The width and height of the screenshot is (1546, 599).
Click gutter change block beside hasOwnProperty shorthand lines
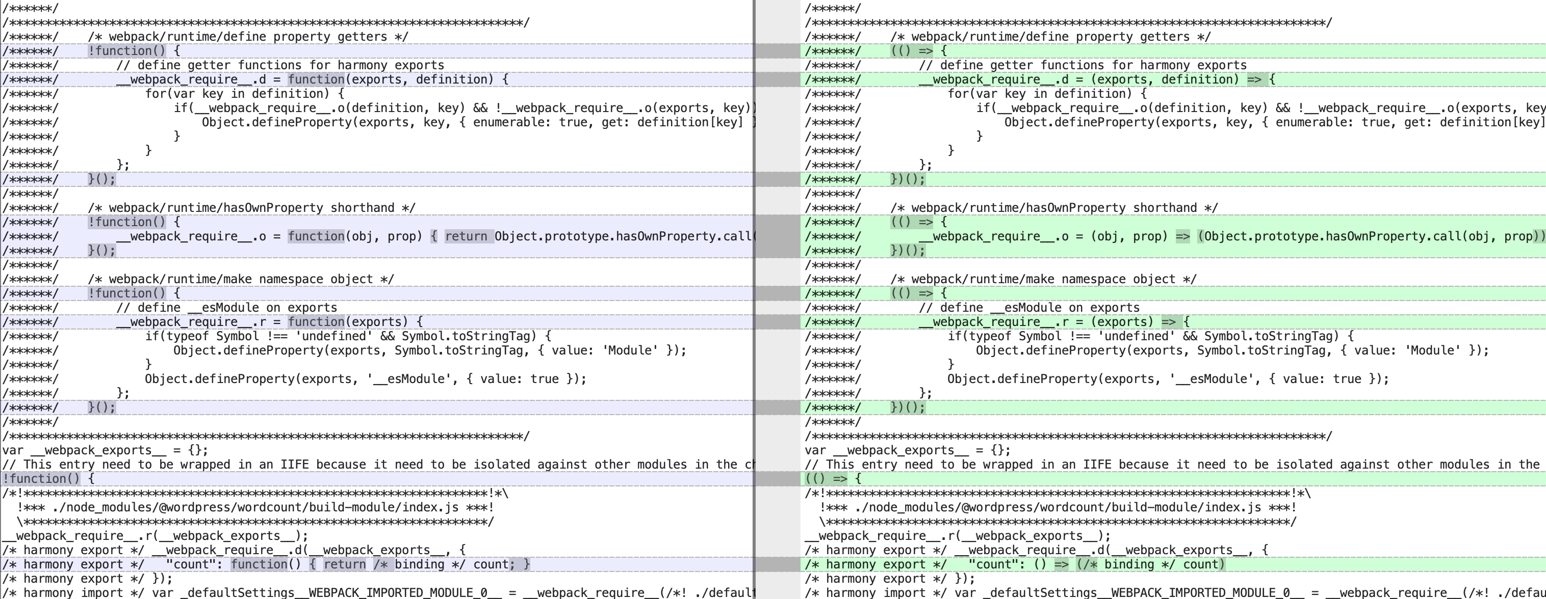pos(777,236)
